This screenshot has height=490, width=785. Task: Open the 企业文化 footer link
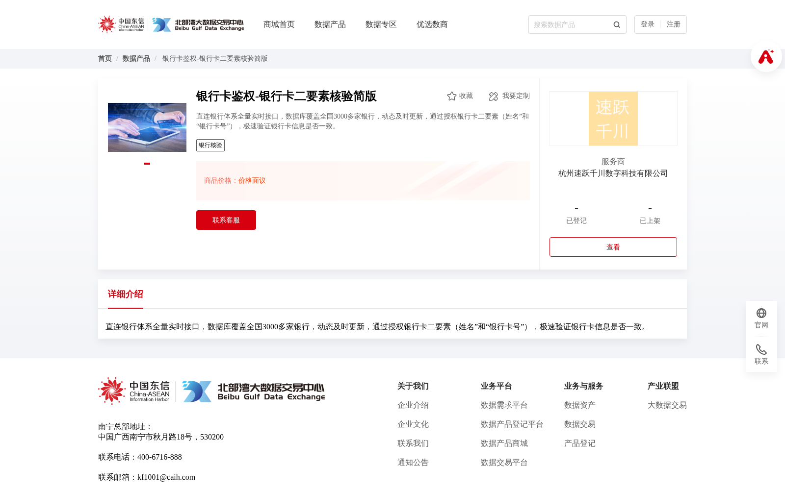tap(413, 424)
